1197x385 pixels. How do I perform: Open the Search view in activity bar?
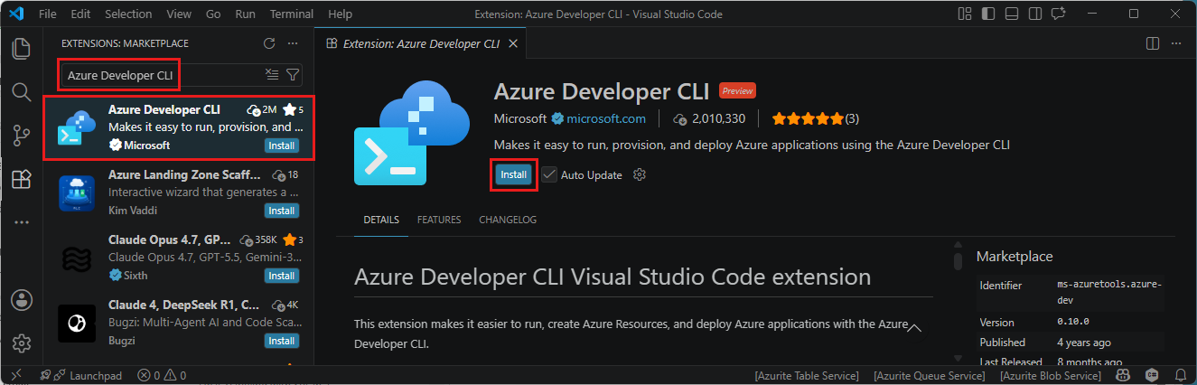point(21,91)
